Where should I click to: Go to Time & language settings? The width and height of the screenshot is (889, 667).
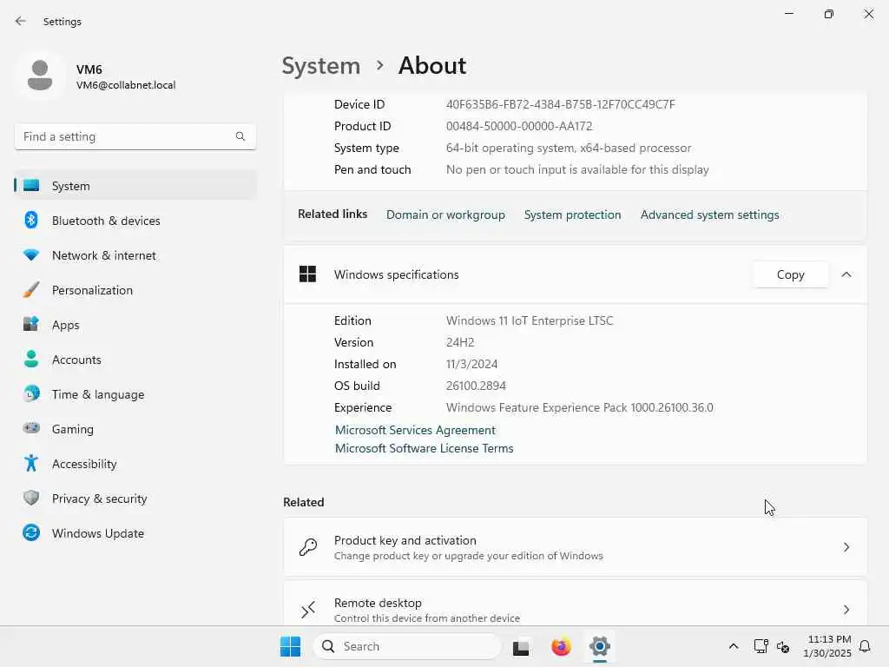click(x=135, y=393)
